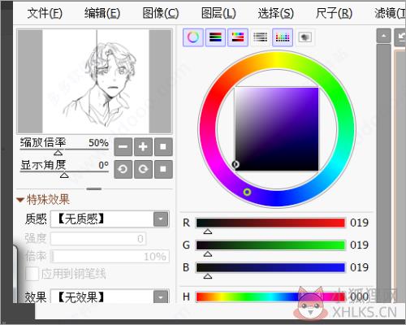This screenshot has height=325, width=406.
Task: Click the R value 019
Action: (359, 223)
